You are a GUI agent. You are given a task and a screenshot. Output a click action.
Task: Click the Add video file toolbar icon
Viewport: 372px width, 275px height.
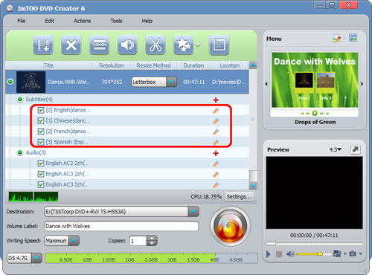[x=43, y=45]
